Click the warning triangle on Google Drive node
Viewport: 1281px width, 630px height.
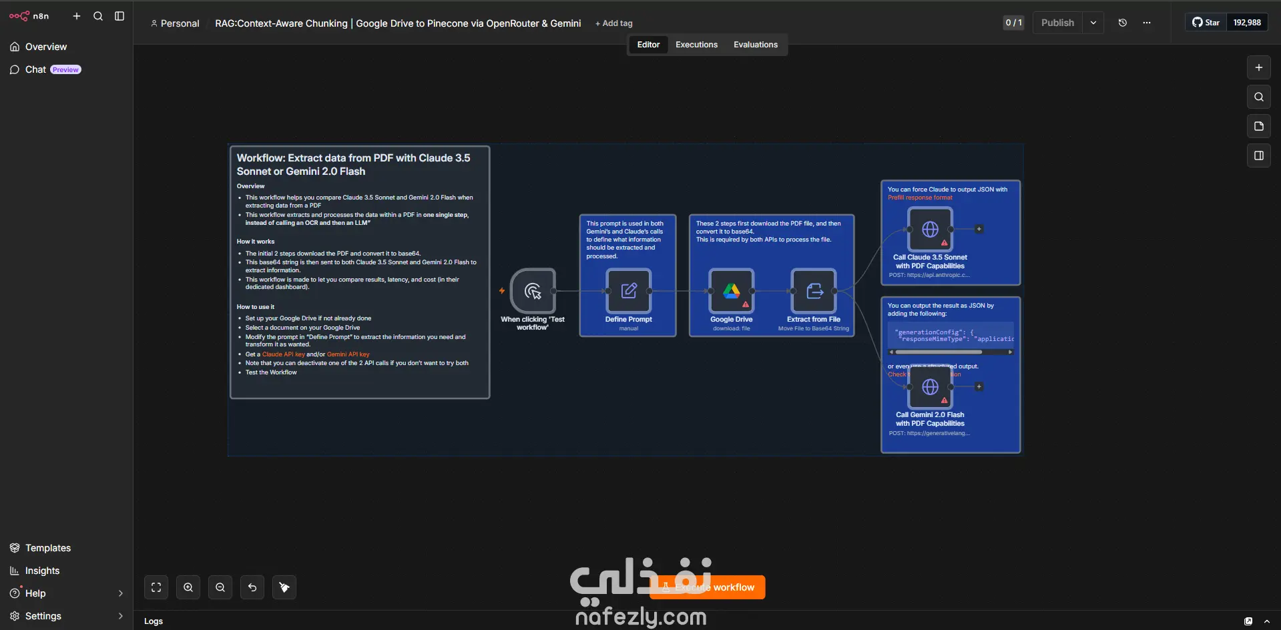click(746, 305)
